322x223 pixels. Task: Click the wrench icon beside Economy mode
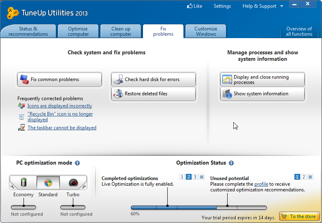click(x=12, y=187)
